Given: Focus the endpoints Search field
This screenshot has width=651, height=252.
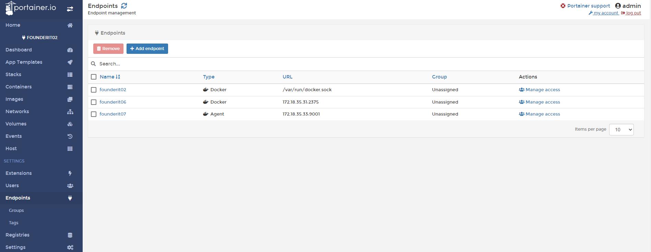Looking at the screenshot, I should click(x=366, y=64).
